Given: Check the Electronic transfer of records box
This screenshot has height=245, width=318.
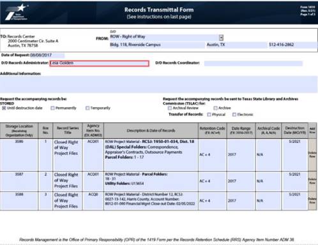Looking at the screenshot, I should point(234,115).
